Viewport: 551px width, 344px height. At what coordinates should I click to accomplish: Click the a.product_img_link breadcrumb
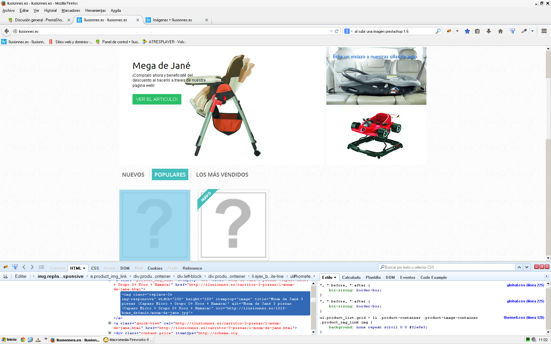coord(109,277)
